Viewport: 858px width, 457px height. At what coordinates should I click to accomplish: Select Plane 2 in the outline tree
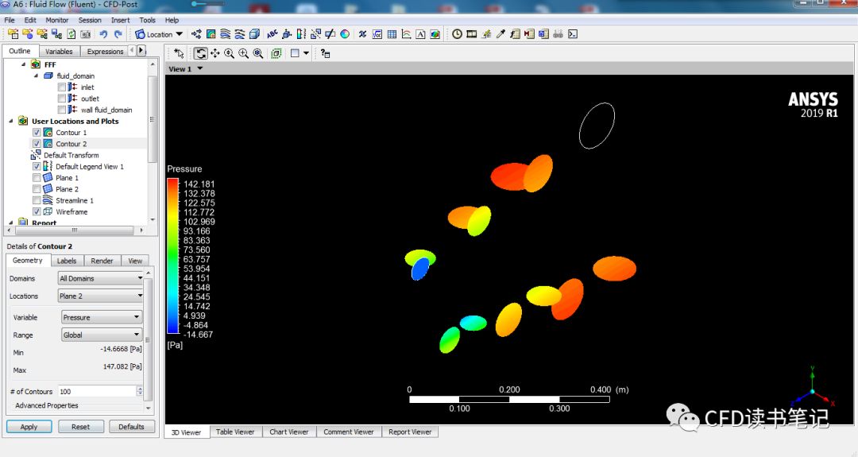tap(67, 189)
